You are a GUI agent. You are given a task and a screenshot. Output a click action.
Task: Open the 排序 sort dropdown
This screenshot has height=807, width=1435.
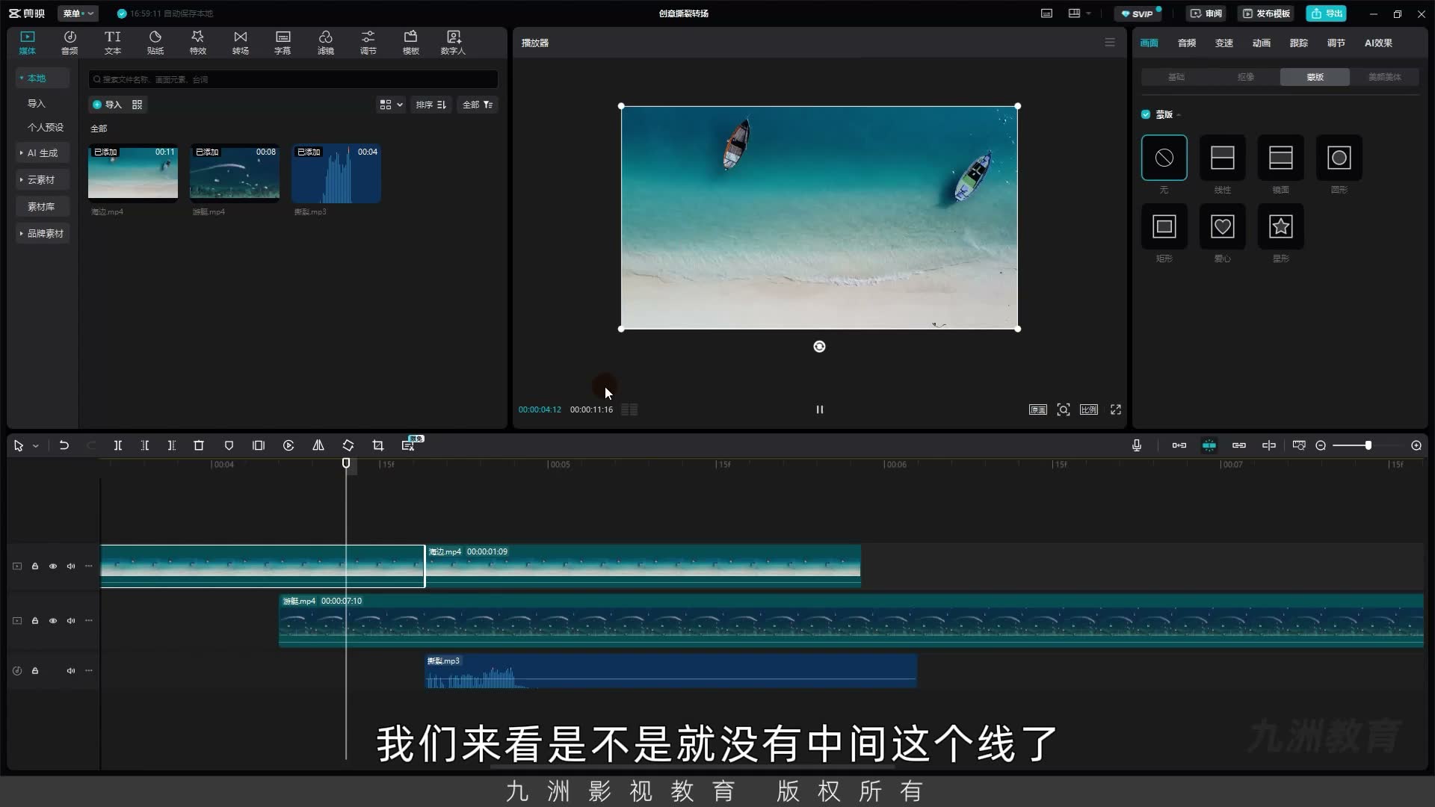tap(431, 105)
